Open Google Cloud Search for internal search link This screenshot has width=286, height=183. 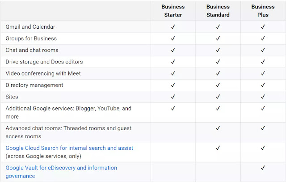pos(69,148)
